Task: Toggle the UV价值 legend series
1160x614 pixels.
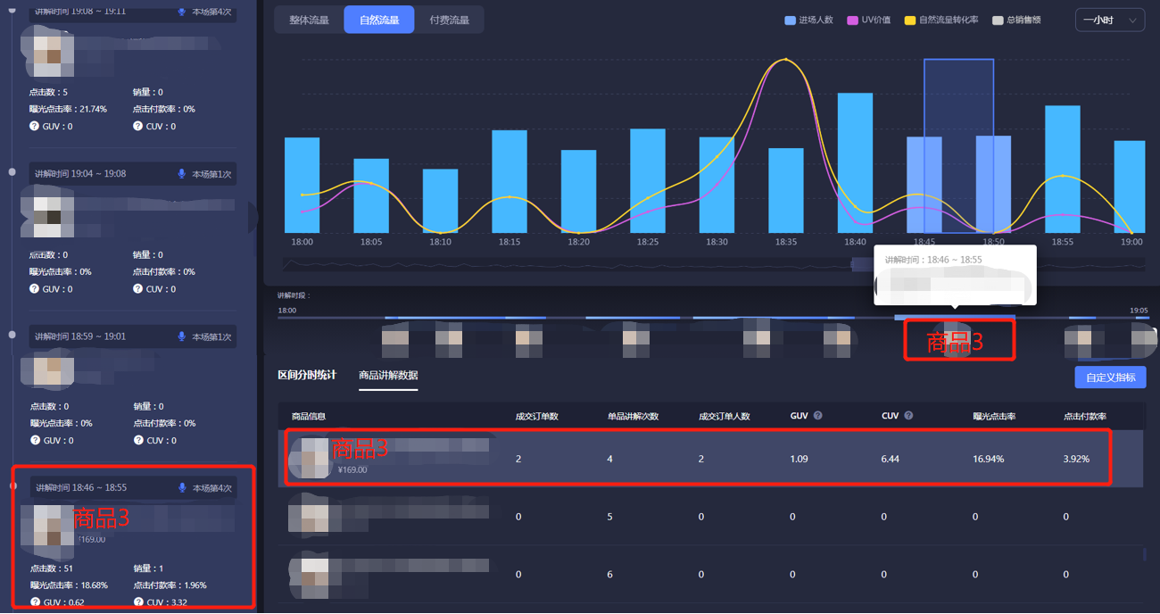Action: 868,20
